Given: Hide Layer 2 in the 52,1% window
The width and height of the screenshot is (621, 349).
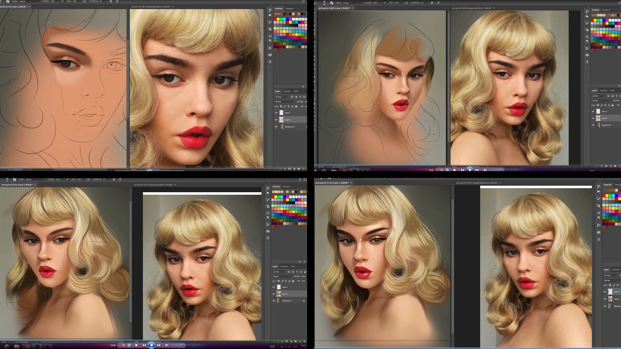Looking at the screenshot, I should [276, 120].
